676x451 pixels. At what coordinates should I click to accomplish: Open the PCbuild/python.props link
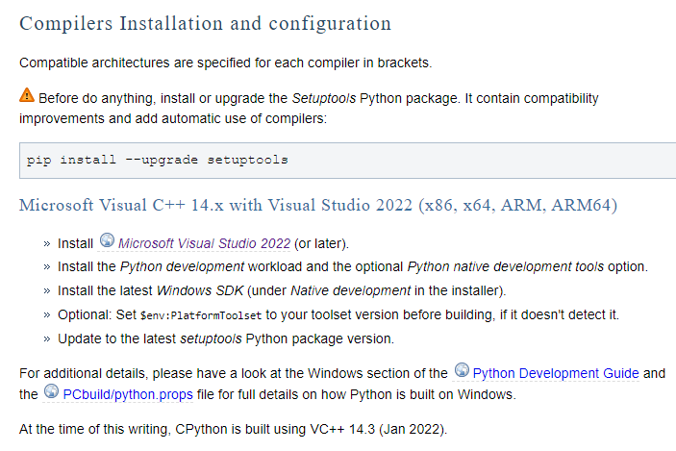tap(128, 394)
